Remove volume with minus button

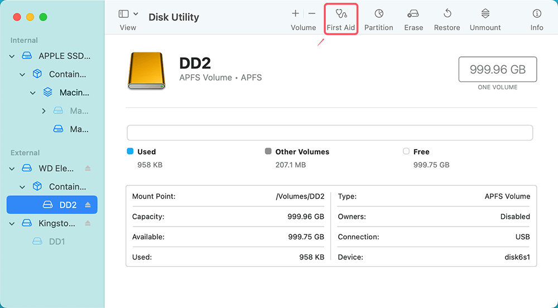pos(311,13)
